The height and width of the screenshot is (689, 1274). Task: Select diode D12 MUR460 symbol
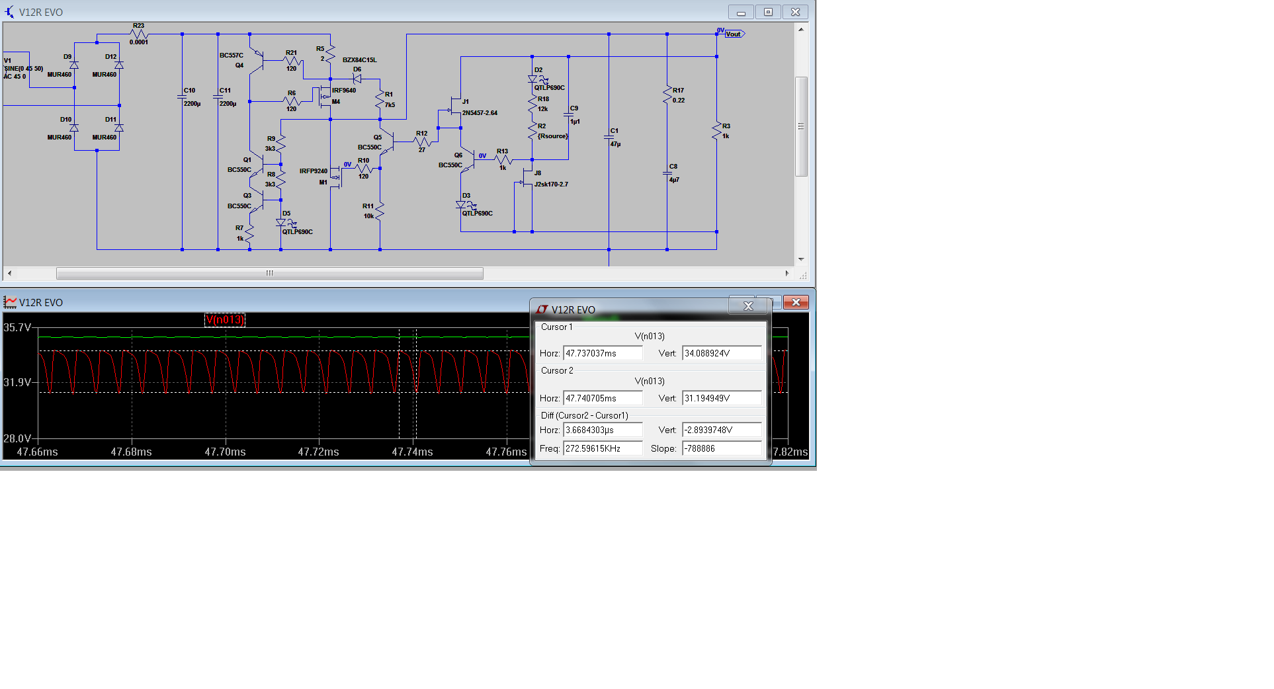119,65
